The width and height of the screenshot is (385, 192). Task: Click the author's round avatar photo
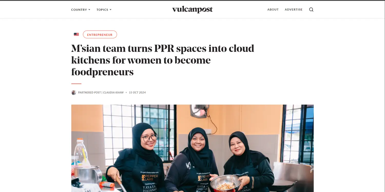74,93
